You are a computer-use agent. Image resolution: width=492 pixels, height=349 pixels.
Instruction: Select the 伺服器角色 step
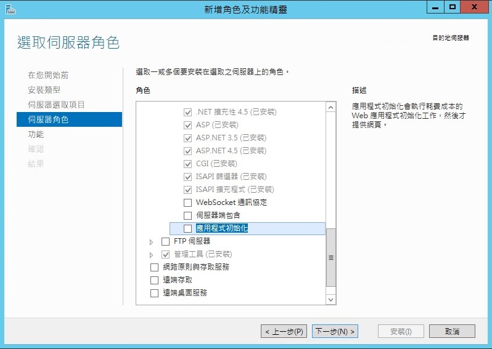(69, 119)
